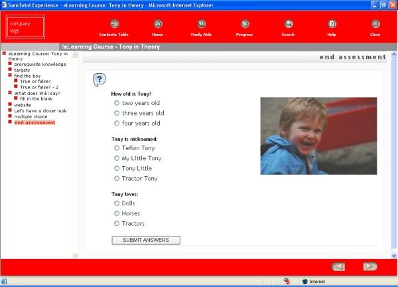Select Dolls option
The height and width of the screenshot is (287, 398).
coord(117,203)
